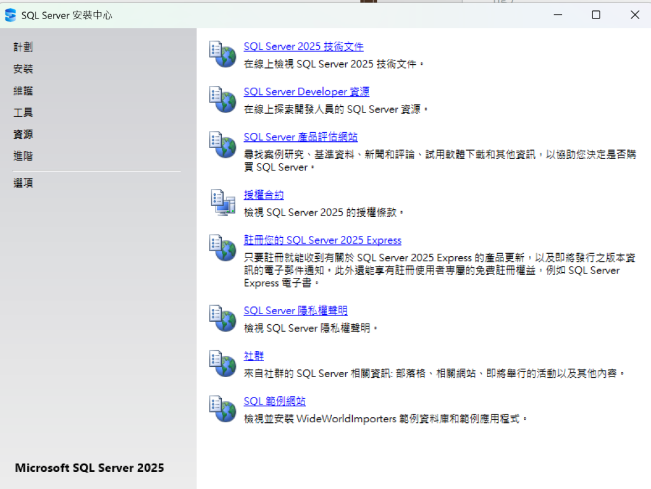Click the globe icon beside SQL Server 2025 技術文件
Screen dimensions: 651x489
coord(223,54)
